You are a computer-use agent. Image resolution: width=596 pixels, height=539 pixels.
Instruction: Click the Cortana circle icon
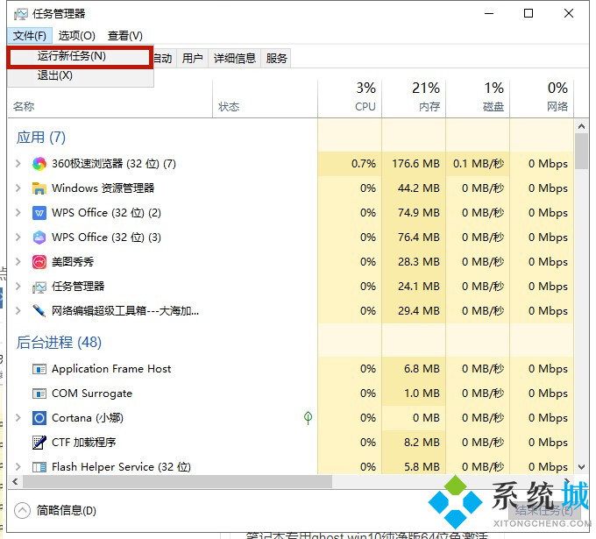(39, 418)
